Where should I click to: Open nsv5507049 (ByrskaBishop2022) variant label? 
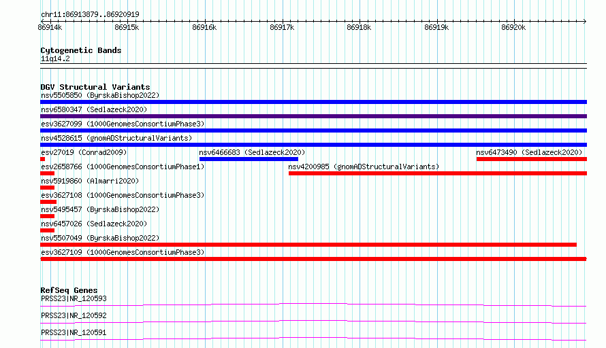[100, 238]
